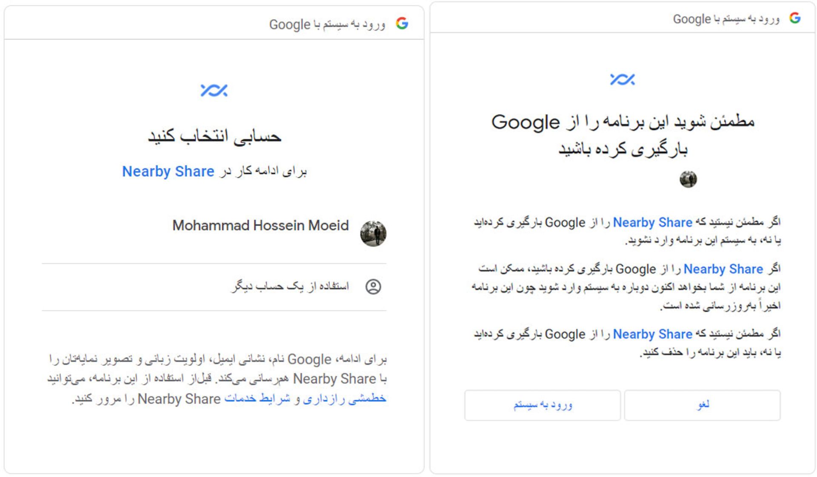
Task: Click the Nearby Share icon in the left panel
Action: click(x=214, y=90)
